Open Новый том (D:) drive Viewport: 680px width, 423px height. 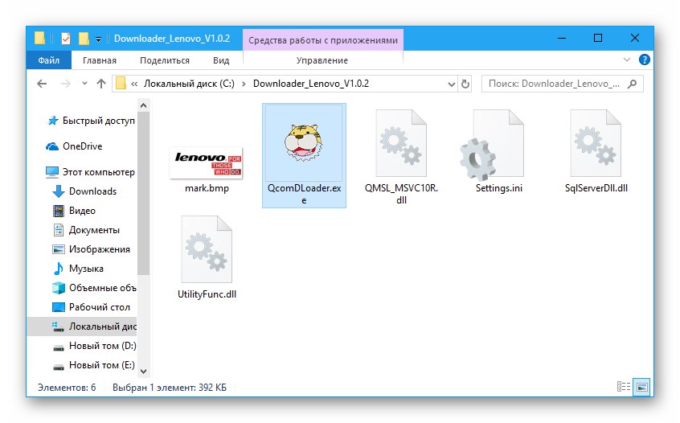point(102,346)
